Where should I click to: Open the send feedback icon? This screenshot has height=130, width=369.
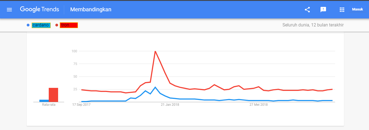point(323,10)
